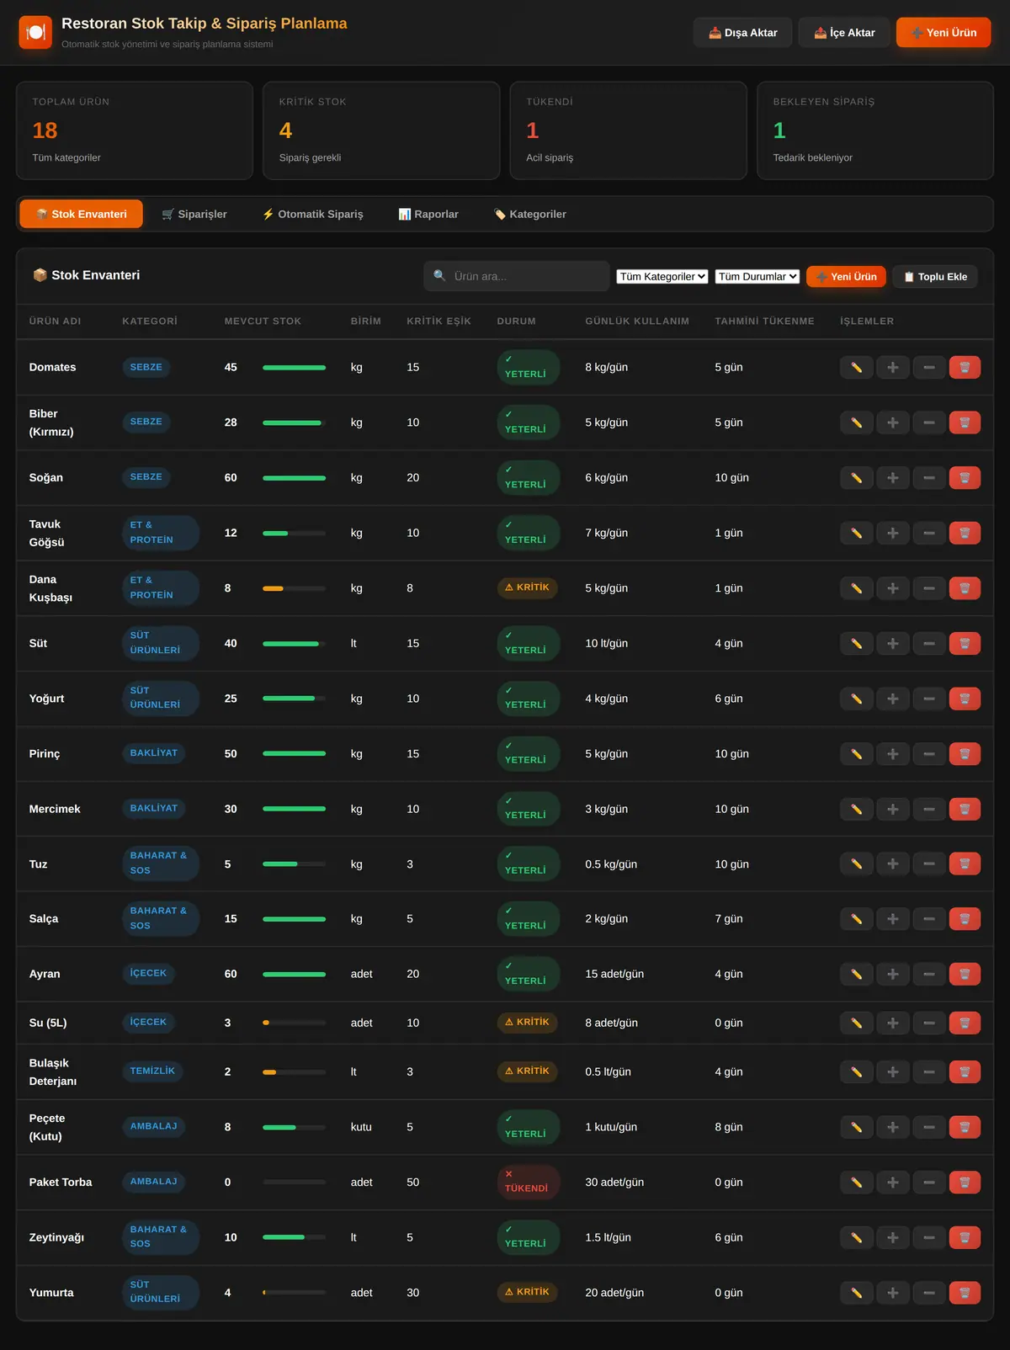The width and height of the screenshot is (1010, 1350).
Task: Click the trash icon for Paket Torba
Action: click(965, 1183)
